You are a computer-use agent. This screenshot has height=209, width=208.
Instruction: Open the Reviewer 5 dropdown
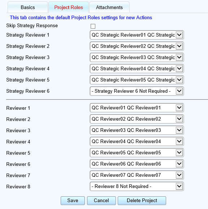137,152
